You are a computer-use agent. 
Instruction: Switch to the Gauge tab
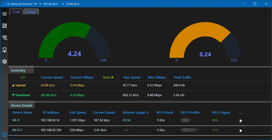pyautogui.click(x=31, y=12)
